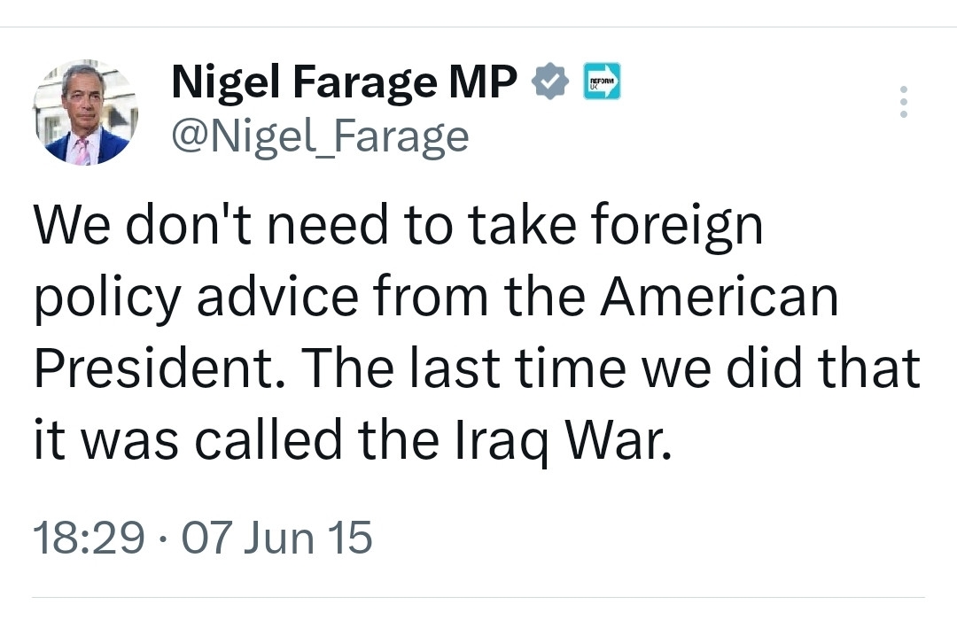This screenshot has height=620, width=957.
Task: Open the @Nigel_Farage handle link
Action: tap(319, 136)
